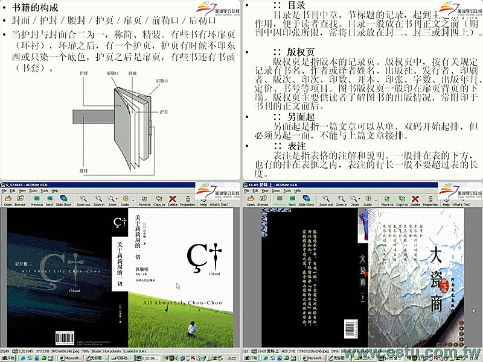Click red Delete icon in S_521845 window

click(x=173, y=201)
